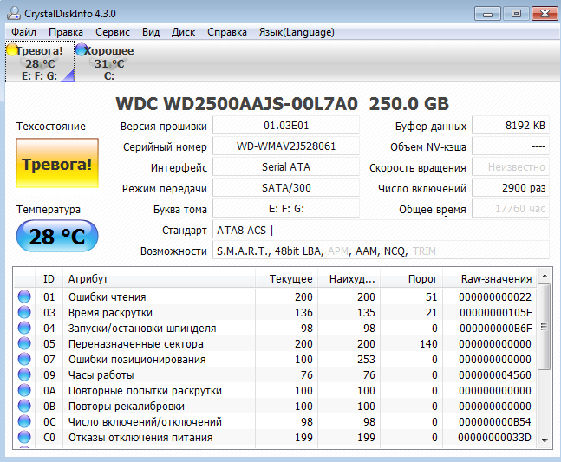This screenshot has height=462, width=561.
Task: Select the Число включений/отключений row
Action: click(275, 421)
